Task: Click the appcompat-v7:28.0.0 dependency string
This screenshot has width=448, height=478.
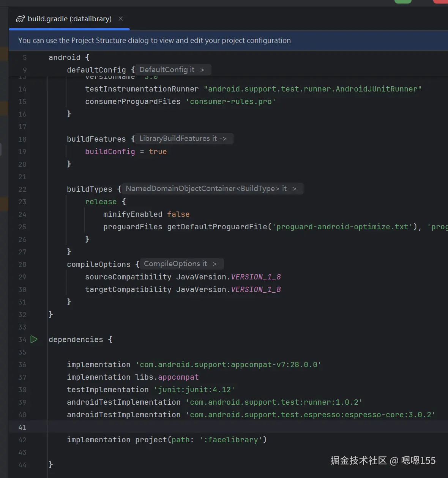Action: tap(229, 364)
